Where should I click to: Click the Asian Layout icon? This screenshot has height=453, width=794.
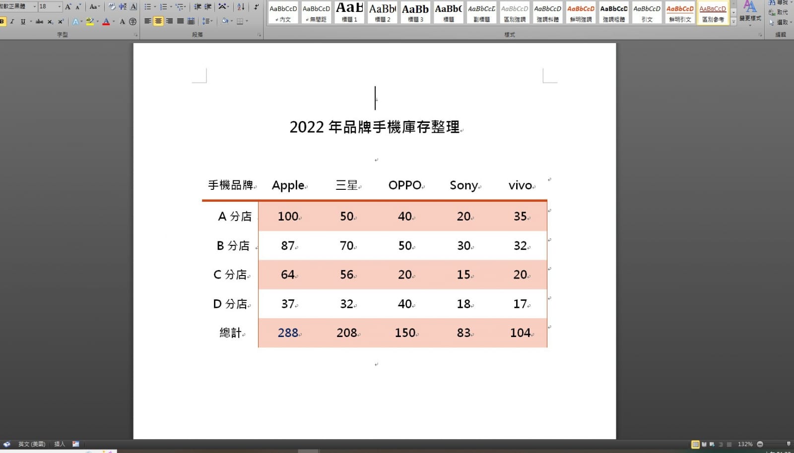pyautogui.click(x=223, y=6)
